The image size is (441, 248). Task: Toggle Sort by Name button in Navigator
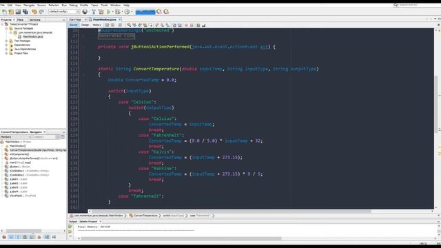47,237
